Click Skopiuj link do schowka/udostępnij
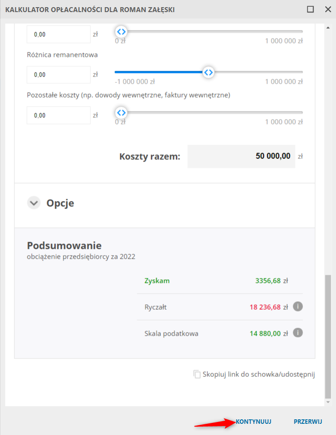 tap(259, 375)
